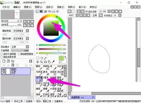The width and height of the screenshot is (141, 103).
Task: Enable 指定选取来源 selection source option
Action: [x=2, y=57]
